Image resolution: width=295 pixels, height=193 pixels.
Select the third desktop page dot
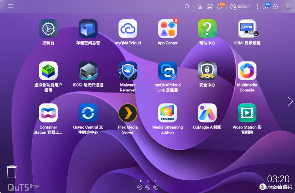[x=155, y=181]
